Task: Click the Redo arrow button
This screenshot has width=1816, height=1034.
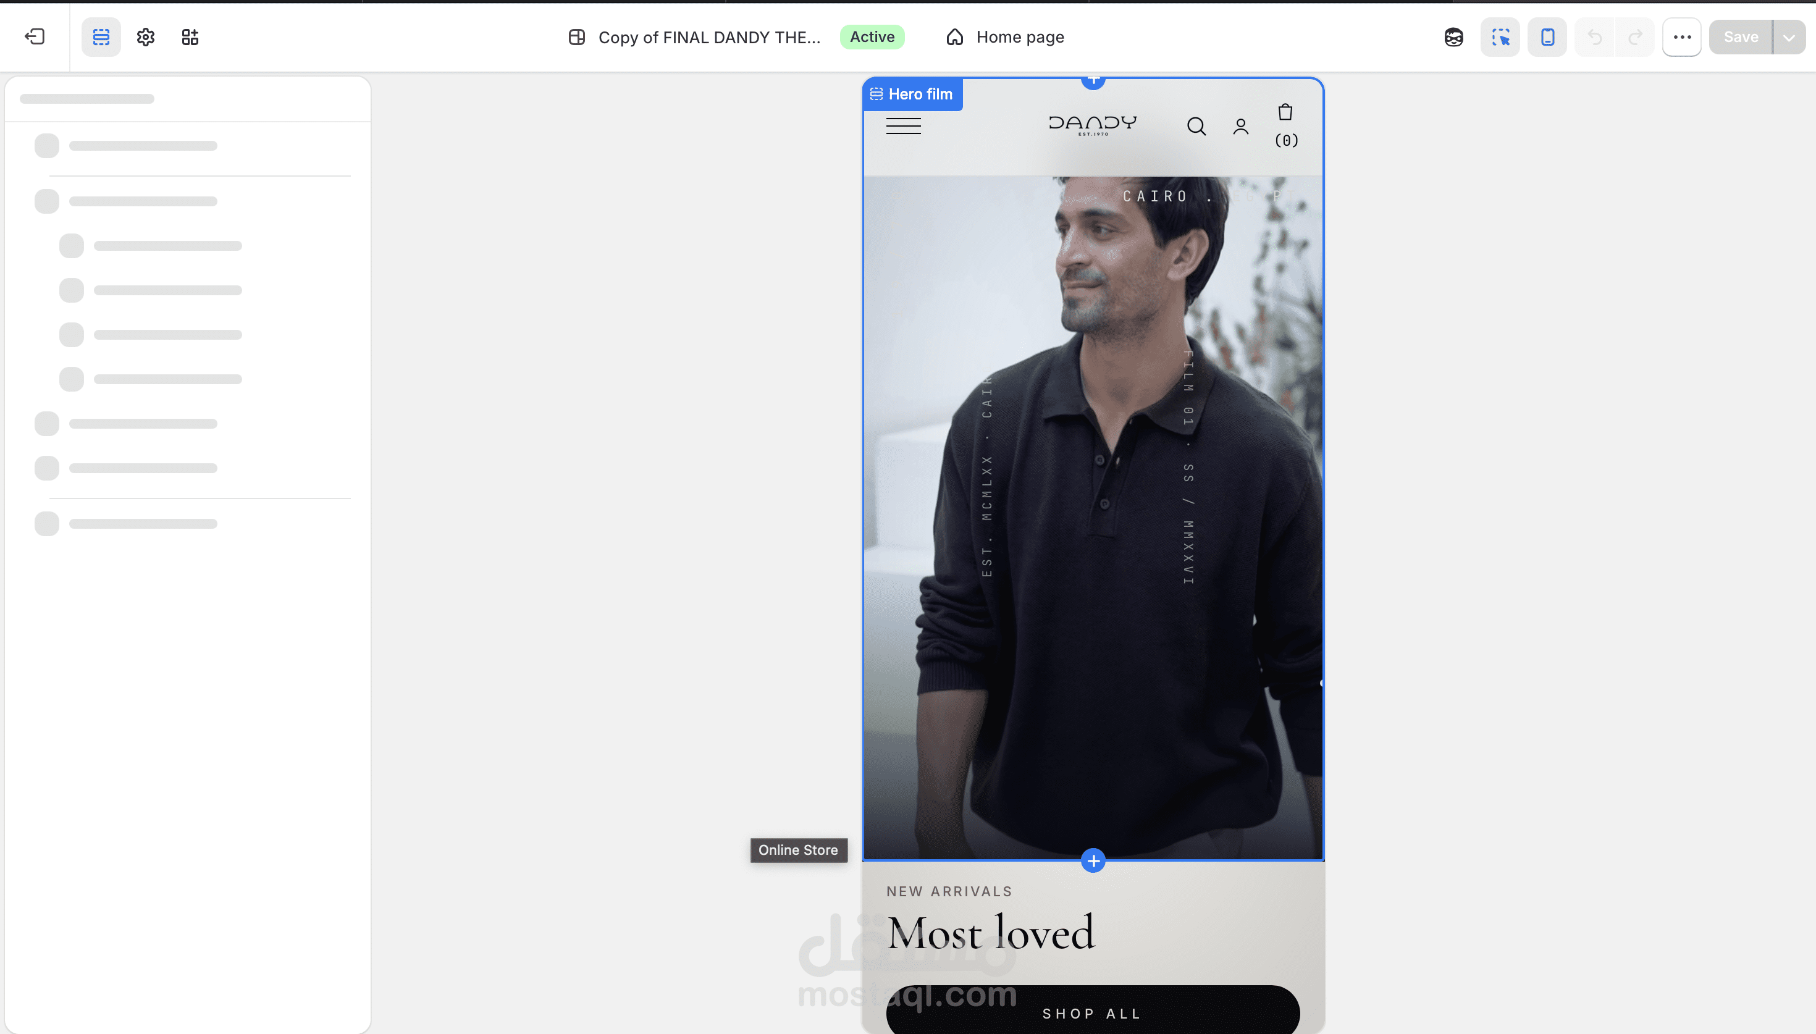Action: click(x=1635, y=37)
